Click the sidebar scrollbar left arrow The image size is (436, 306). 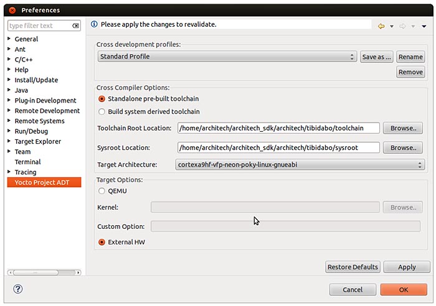pyautogui.click(x=11, y=272)
